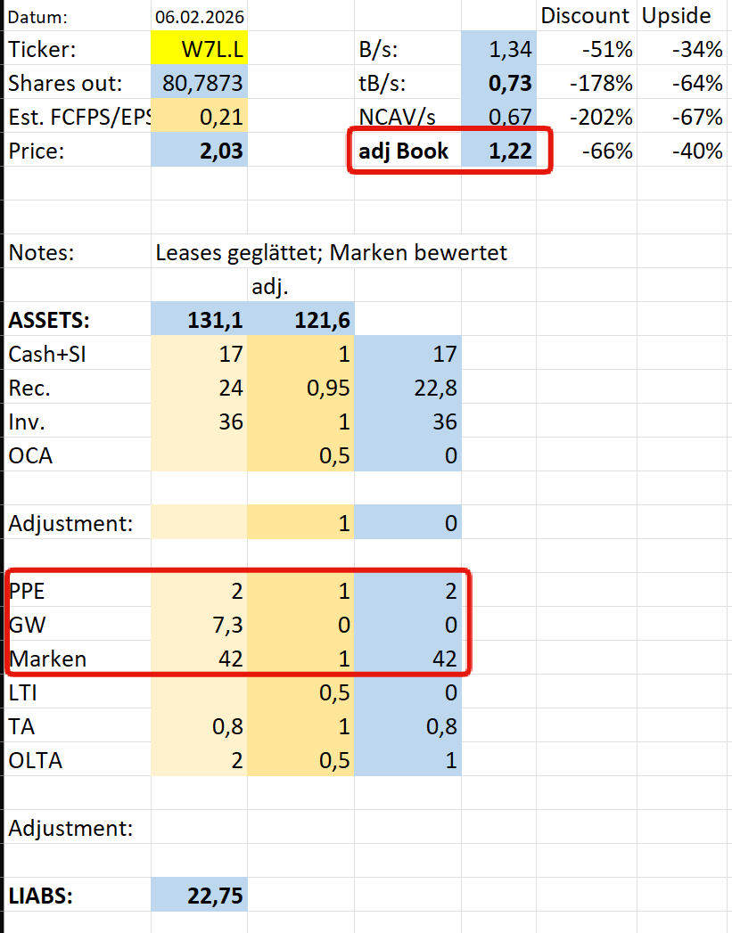The width and height of the screenshot is (732, 933).
Task: Click the Marken row label cell
Action: pyautogui.click(x=78, y=659)
